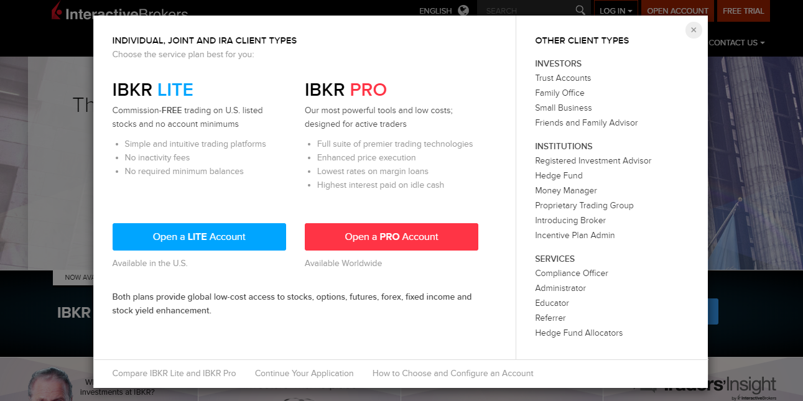803x401 pixels.
Task: Open Incentive Plan Admin link
Action: (x=575, y=235)
